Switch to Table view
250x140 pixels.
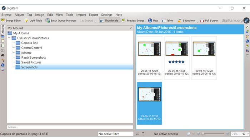coord(167,21)
